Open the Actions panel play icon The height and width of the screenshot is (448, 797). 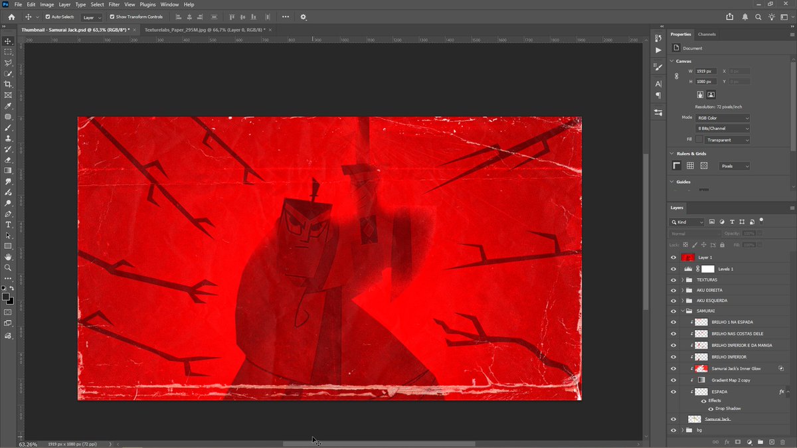pos(658,50)
